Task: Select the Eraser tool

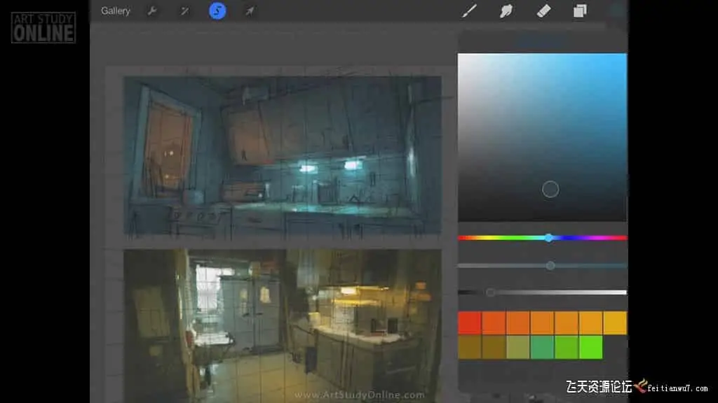Action: click(x=543, y=11)
